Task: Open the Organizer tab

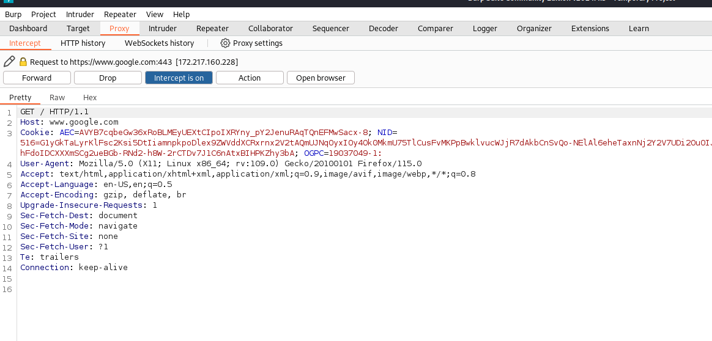Action: click(534, 29)
